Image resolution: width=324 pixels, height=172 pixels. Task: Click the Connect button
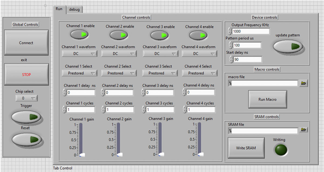pyautogui.click(x=26, y=43)
